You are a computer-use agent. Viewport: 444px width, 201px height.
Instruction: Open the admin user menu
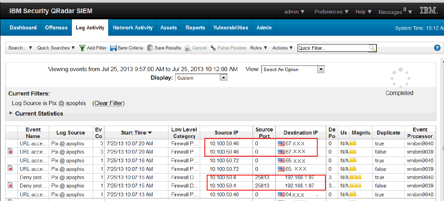(x=294, y=12)
